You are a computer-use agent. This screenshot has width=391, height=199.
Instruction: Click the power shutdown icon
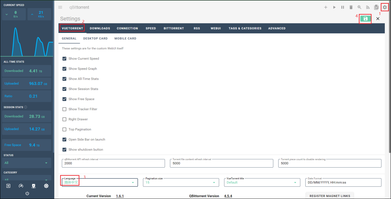pyautogui.click(x=27, y=193)
